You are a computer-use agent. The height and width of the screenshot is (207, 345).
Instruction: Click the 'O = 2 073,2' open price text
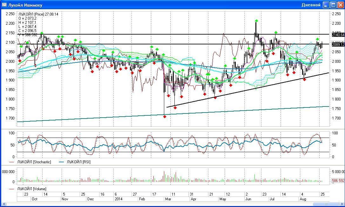point(28,18)
